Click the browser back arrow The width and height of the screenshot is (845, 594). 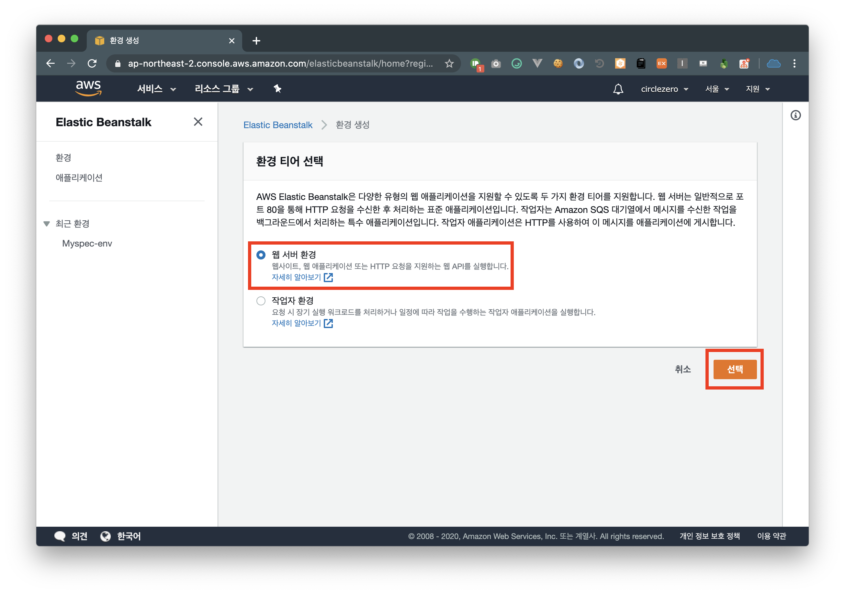click(x=51, y=64)
